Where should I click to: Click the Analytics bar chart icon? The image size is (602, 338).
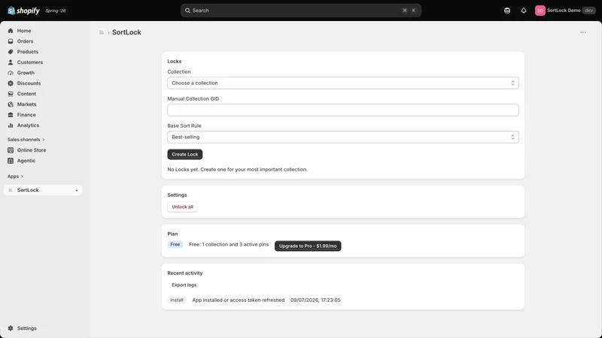pos(11,125)
